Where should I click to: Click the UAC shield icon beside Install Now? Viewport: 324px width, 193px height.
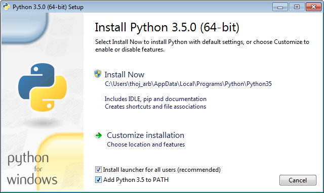98,74
